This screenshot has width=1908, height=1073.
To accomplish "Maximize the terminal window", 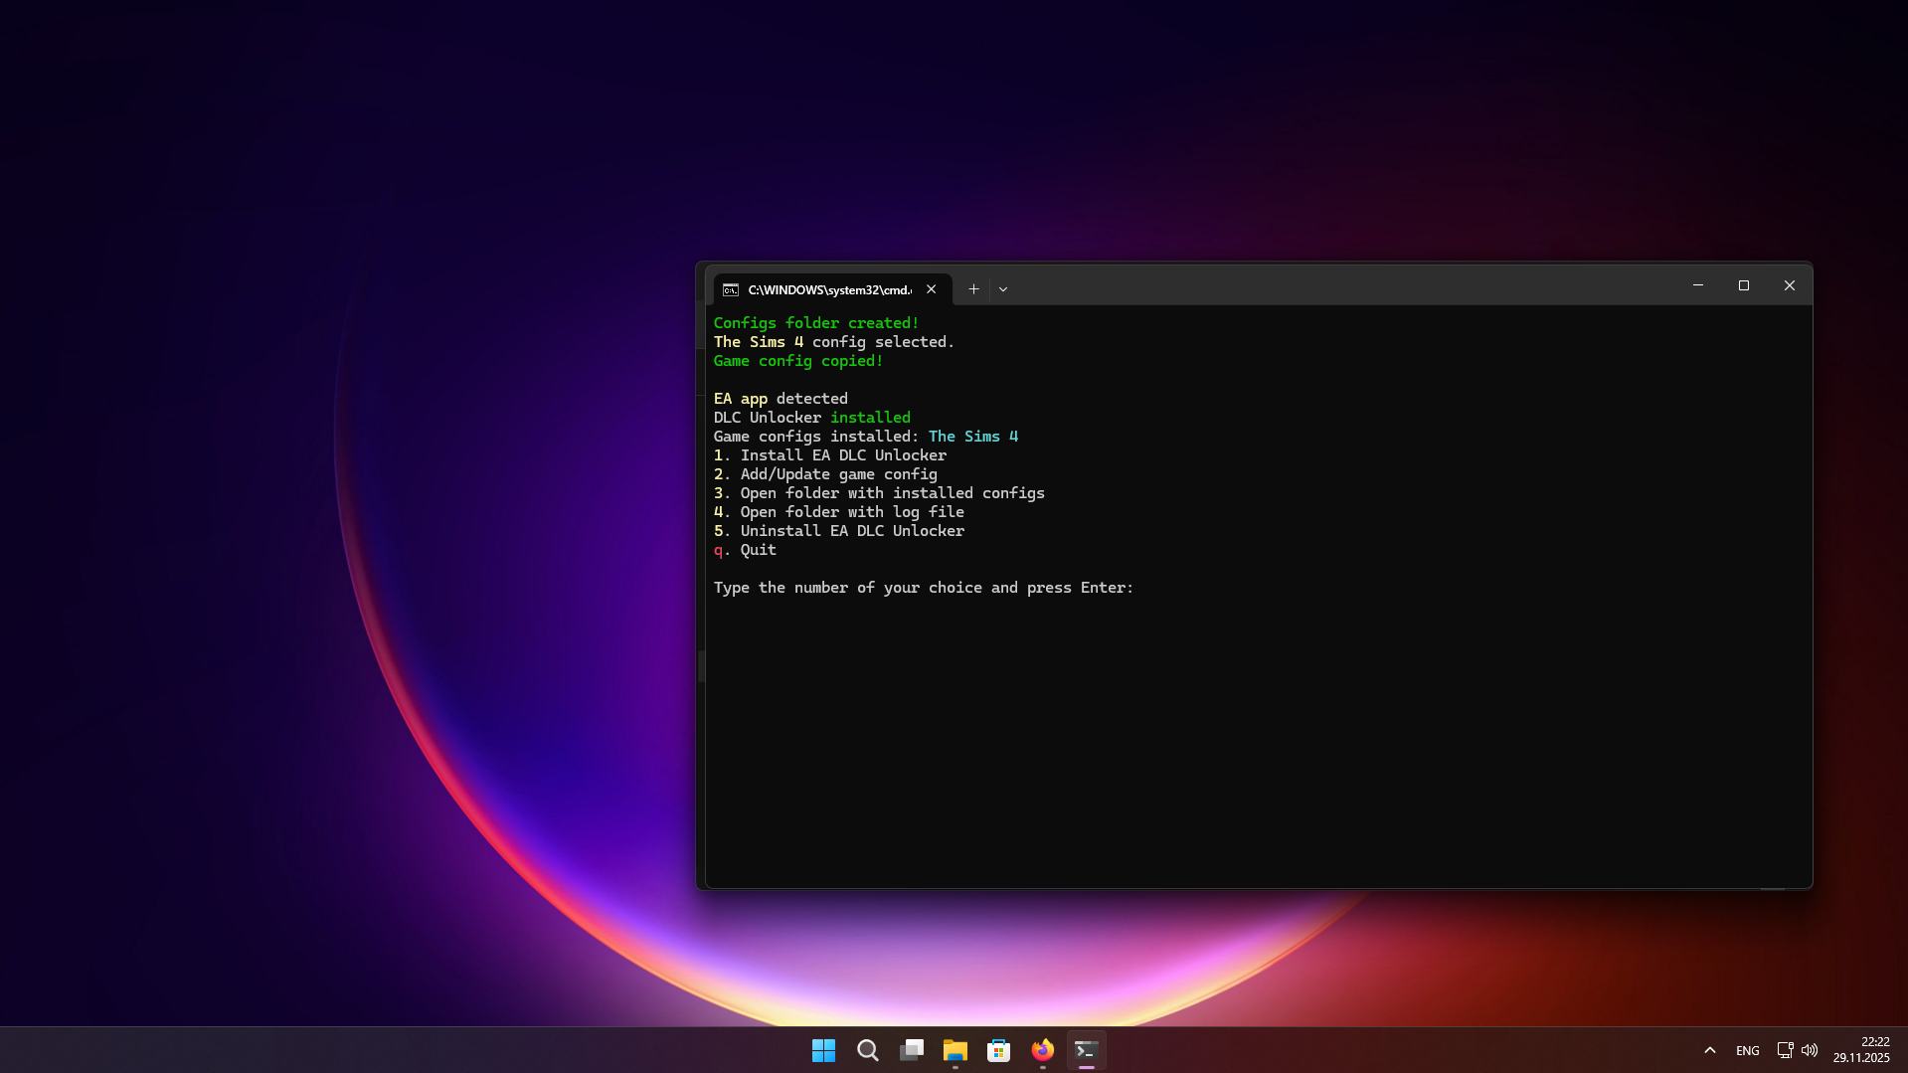I will (x=1744, y=285).
